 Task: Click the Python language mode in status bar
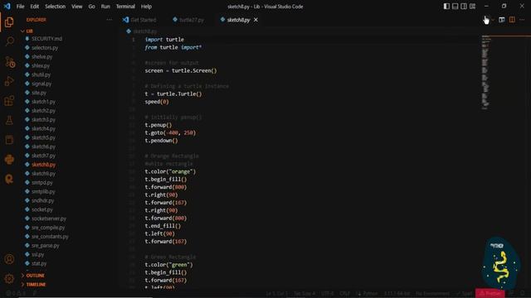click(x=370, y=293)
